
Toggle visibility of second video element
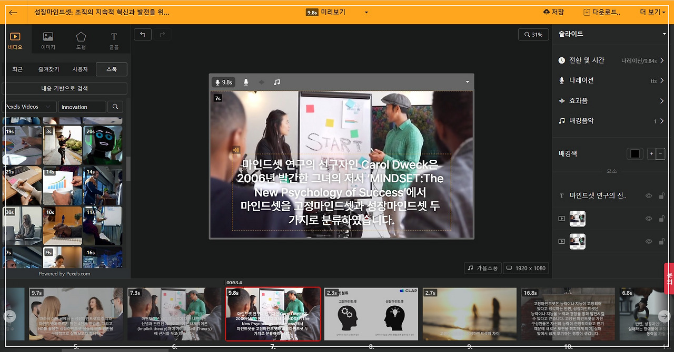coord(649,241)
